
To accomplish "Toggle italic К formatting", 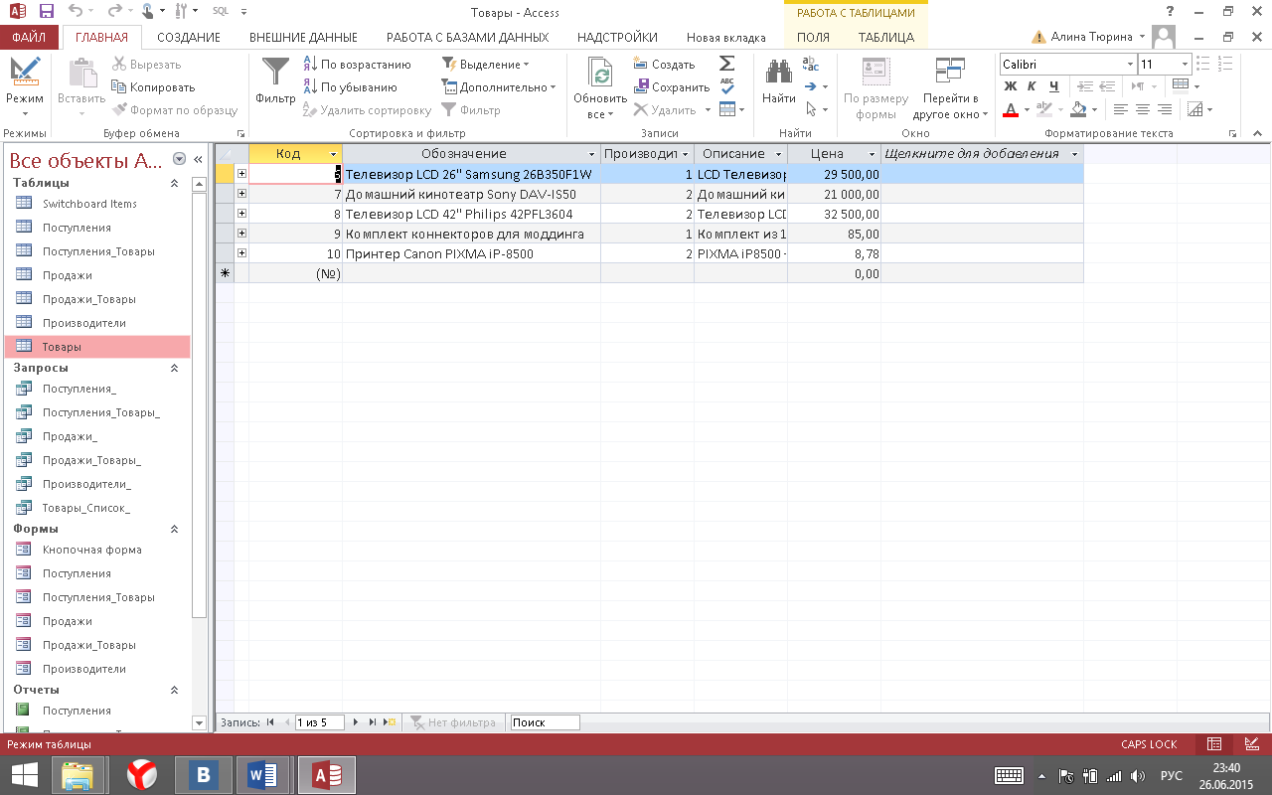I will click(1032, 86).
